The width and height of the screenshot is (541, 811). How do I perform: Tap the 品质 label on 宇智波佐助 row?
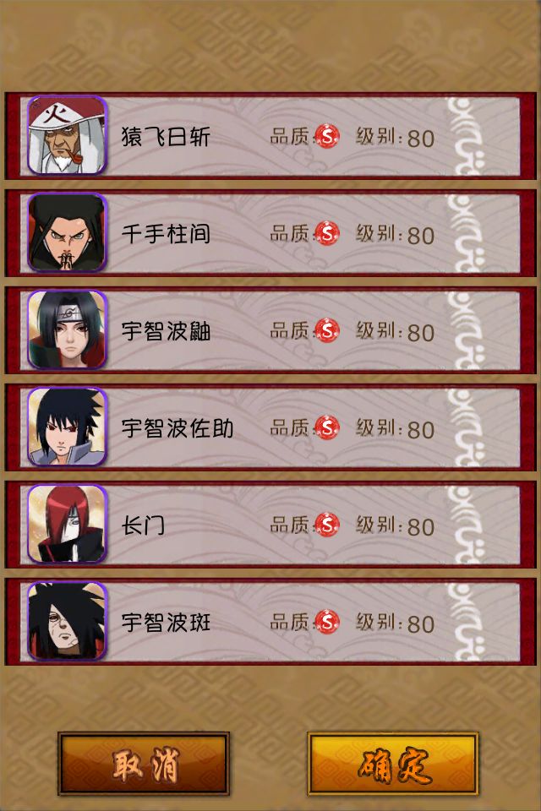[x=289, y=428]
